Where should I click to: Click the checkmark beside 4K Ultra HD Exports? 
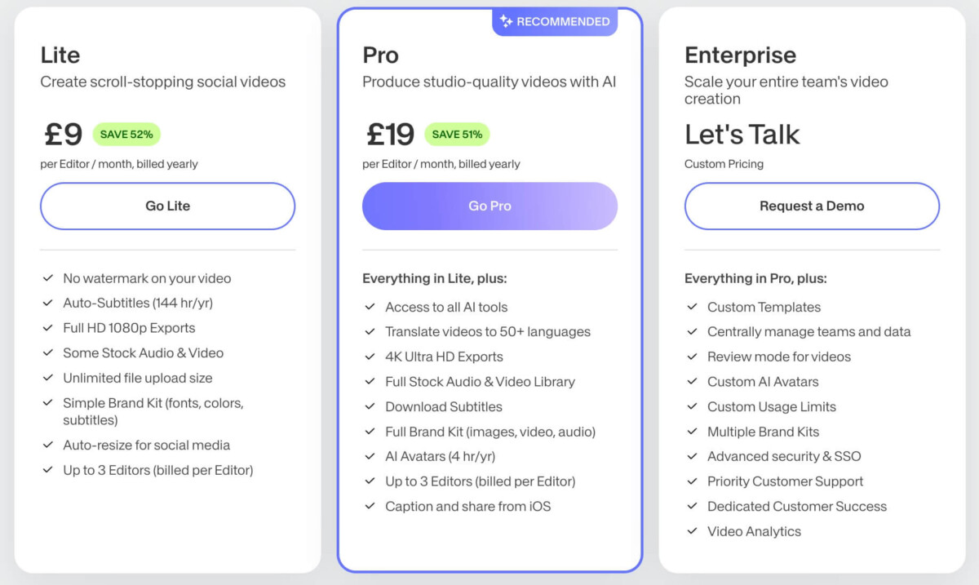(x=370, y=357)
